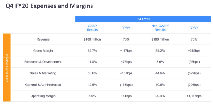Click the (599bps) Sales & Marketing change

point(194,74)
